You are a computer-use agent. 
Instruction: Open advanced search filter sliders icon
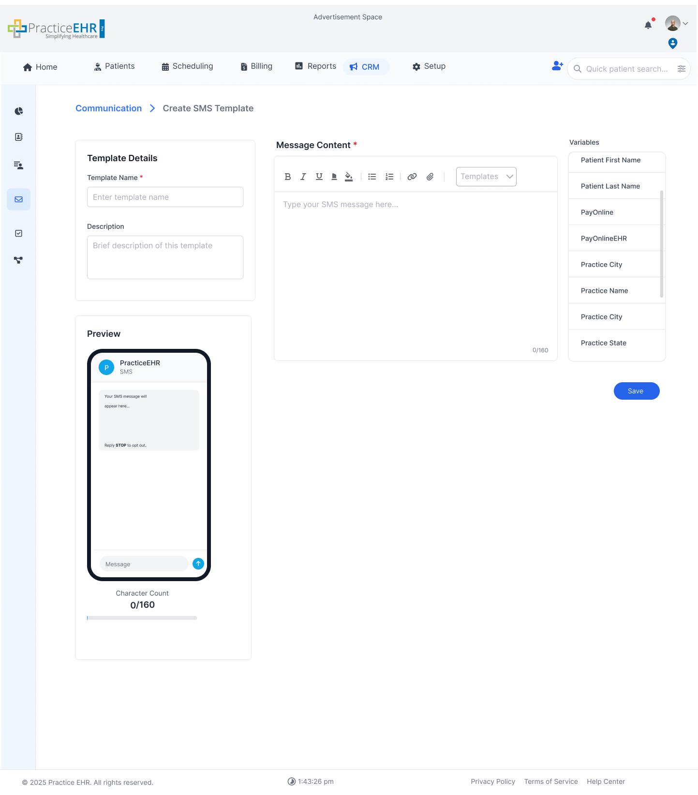tap(682, 69)
